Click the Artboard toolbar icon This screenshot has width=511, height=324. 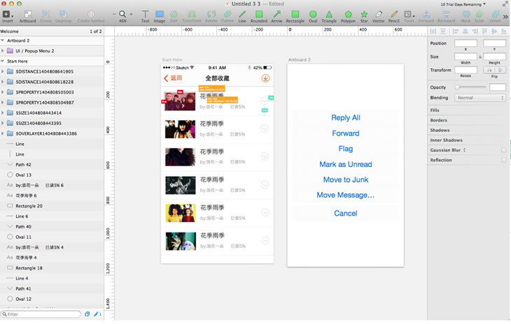click(28, 16)
